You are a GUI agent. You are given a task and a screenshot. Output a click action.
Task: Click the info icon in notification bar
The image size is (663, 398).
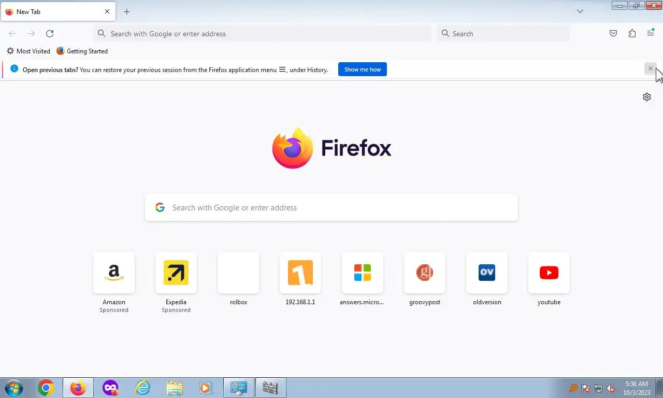coord(14,69)
